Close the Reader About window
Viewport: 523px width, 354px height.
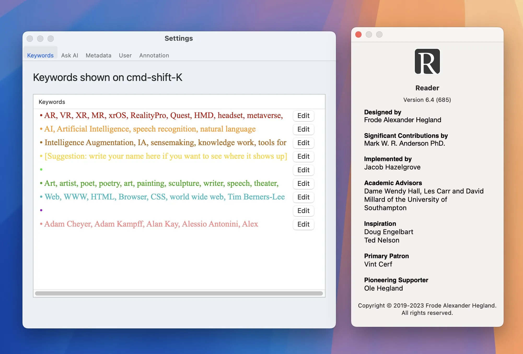pyautogui.click(x=358, y=34)
